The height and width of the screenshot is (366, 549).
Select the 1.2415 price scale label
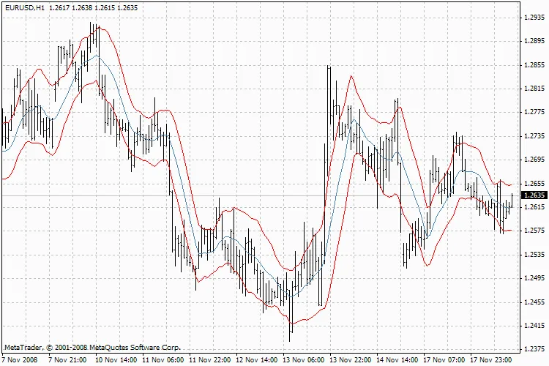point(535,326)
